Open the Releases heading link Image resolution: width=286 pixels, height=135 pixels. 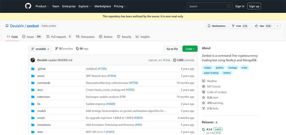pos(208,122)
